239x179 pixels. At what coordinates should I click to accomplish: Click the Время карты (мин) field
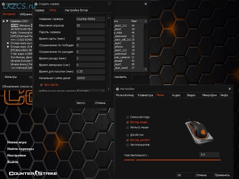[91, 39]
